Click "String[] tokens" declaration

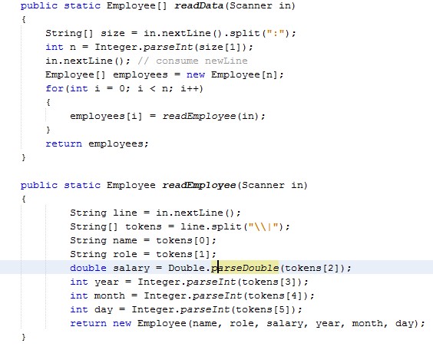(x=116, y=226)
